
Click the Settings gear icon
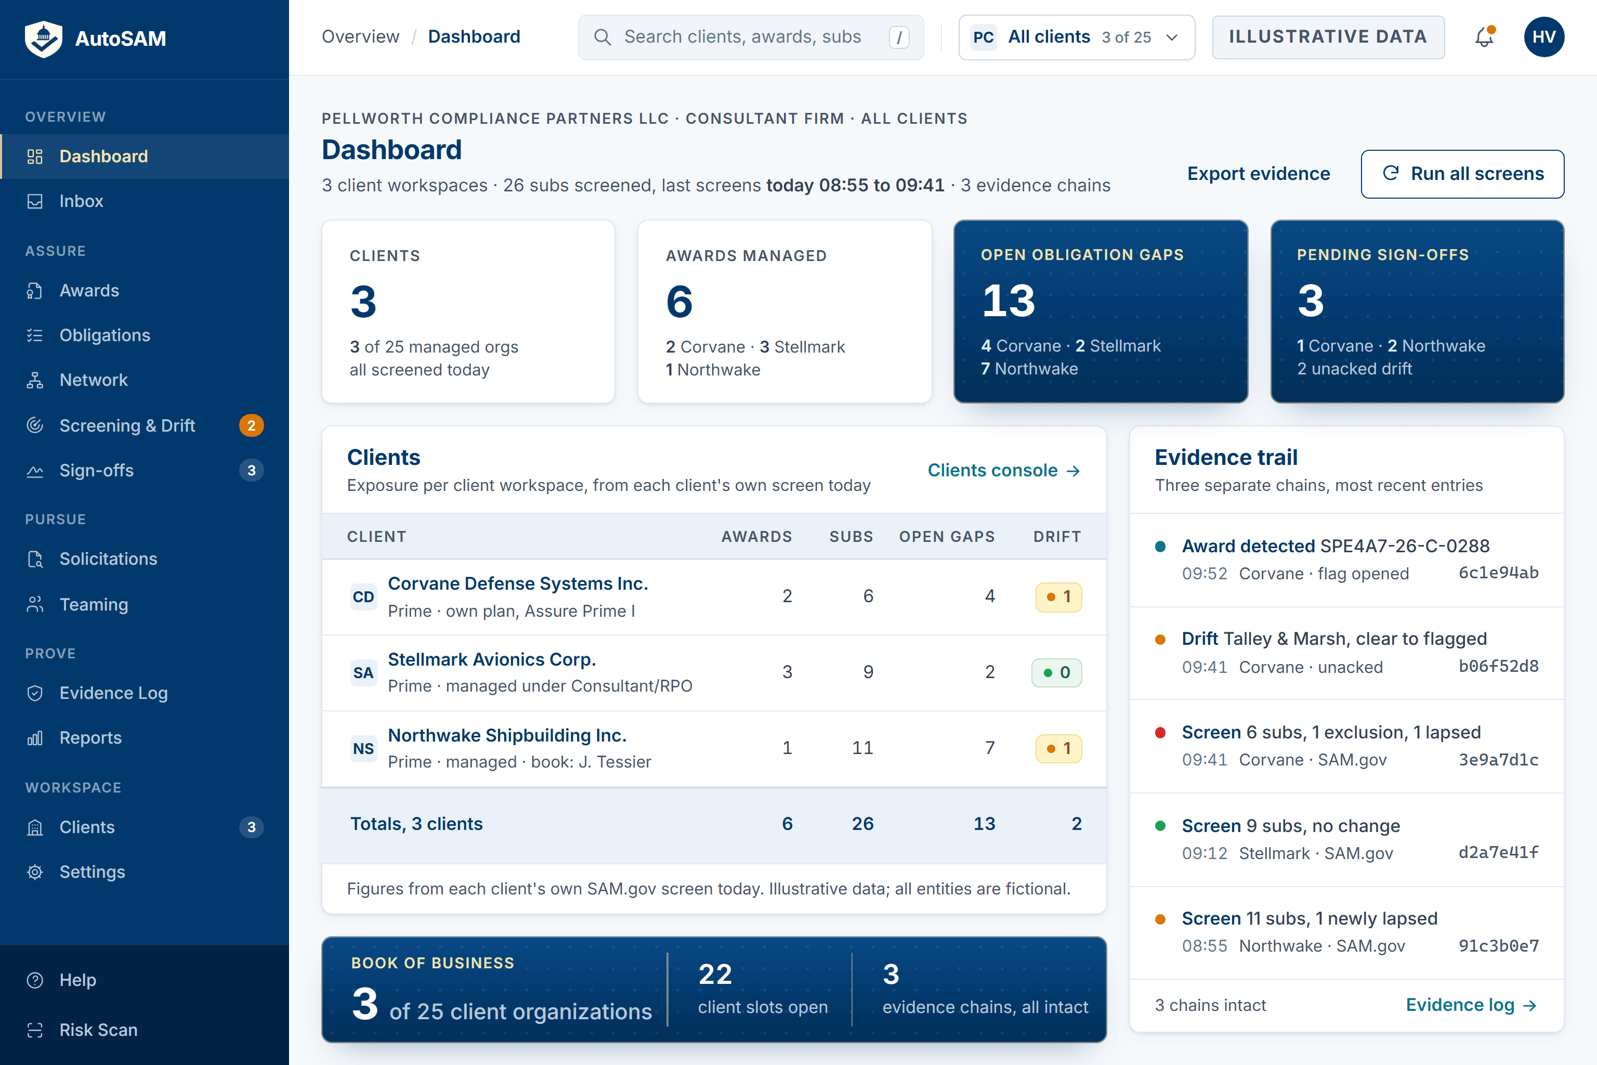point(35,872)
